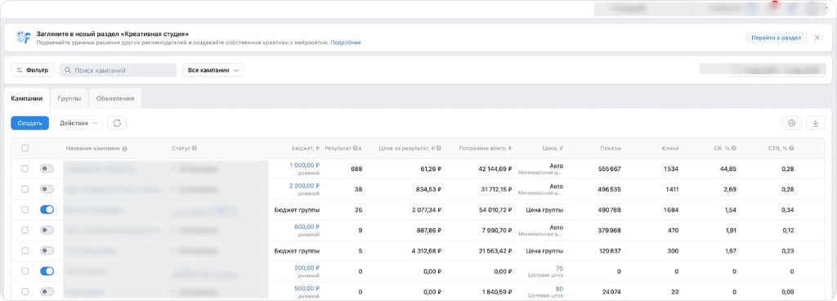The width and height of the screenshot is (837, 301).
Task: Open the table column settings gear icon
Action: [791, 124]
